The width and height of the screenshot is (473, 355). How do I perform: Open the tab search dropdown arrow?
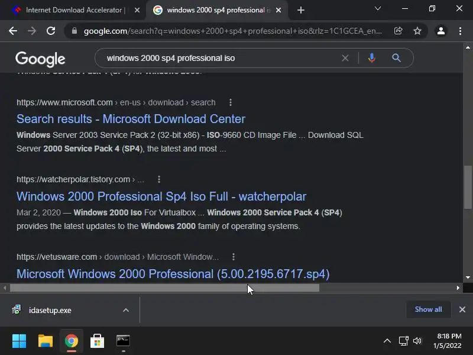(378, 8)
